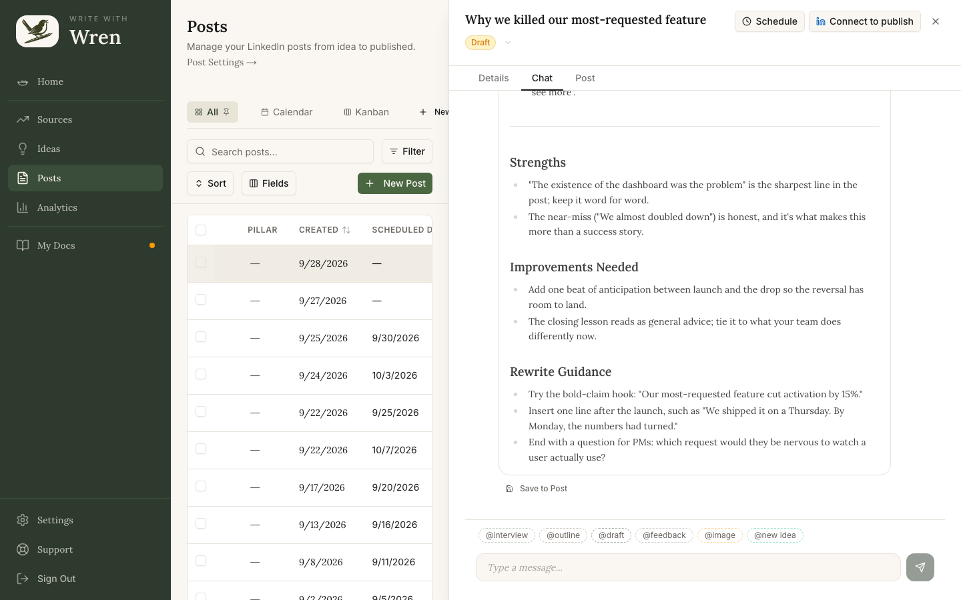Insert the @draft chat tag
Image resolution: width=961 pixels, height=600 pixels.
611,535
